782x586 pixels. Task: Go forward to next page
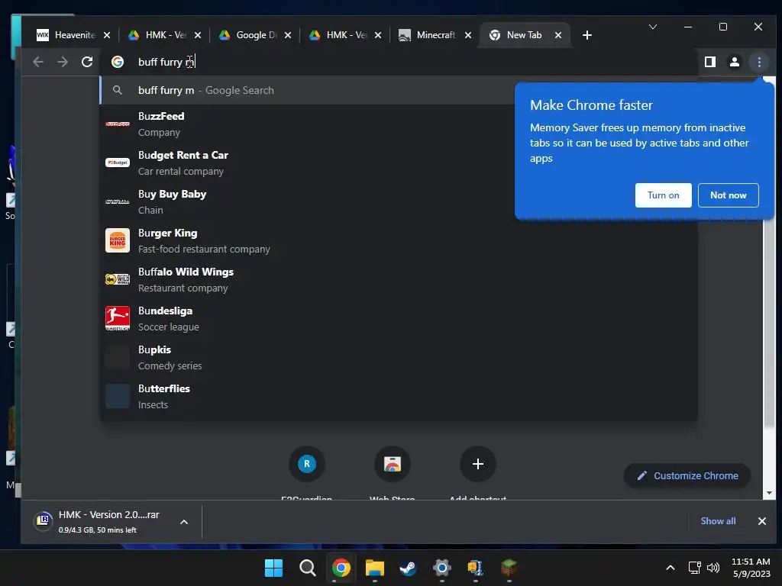pyautogui.click(x=63, y=62)
